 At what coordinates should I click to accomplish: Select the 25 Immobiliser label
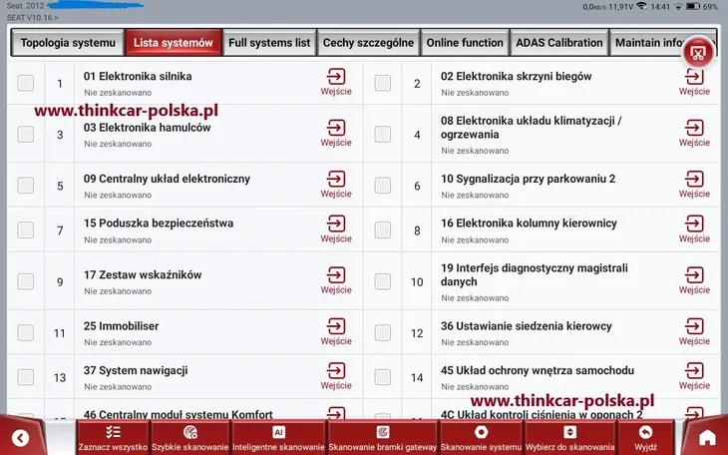(122, 326)
